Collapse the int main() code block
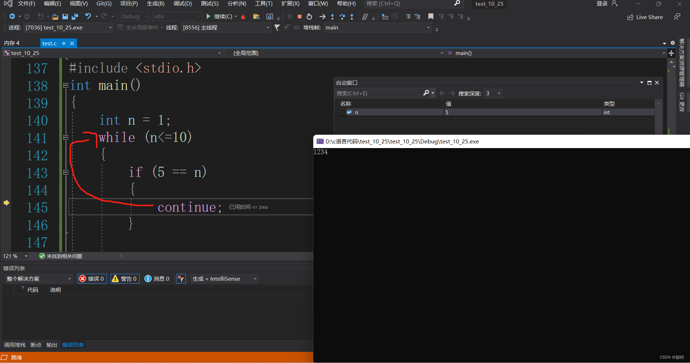 (66, 86)
